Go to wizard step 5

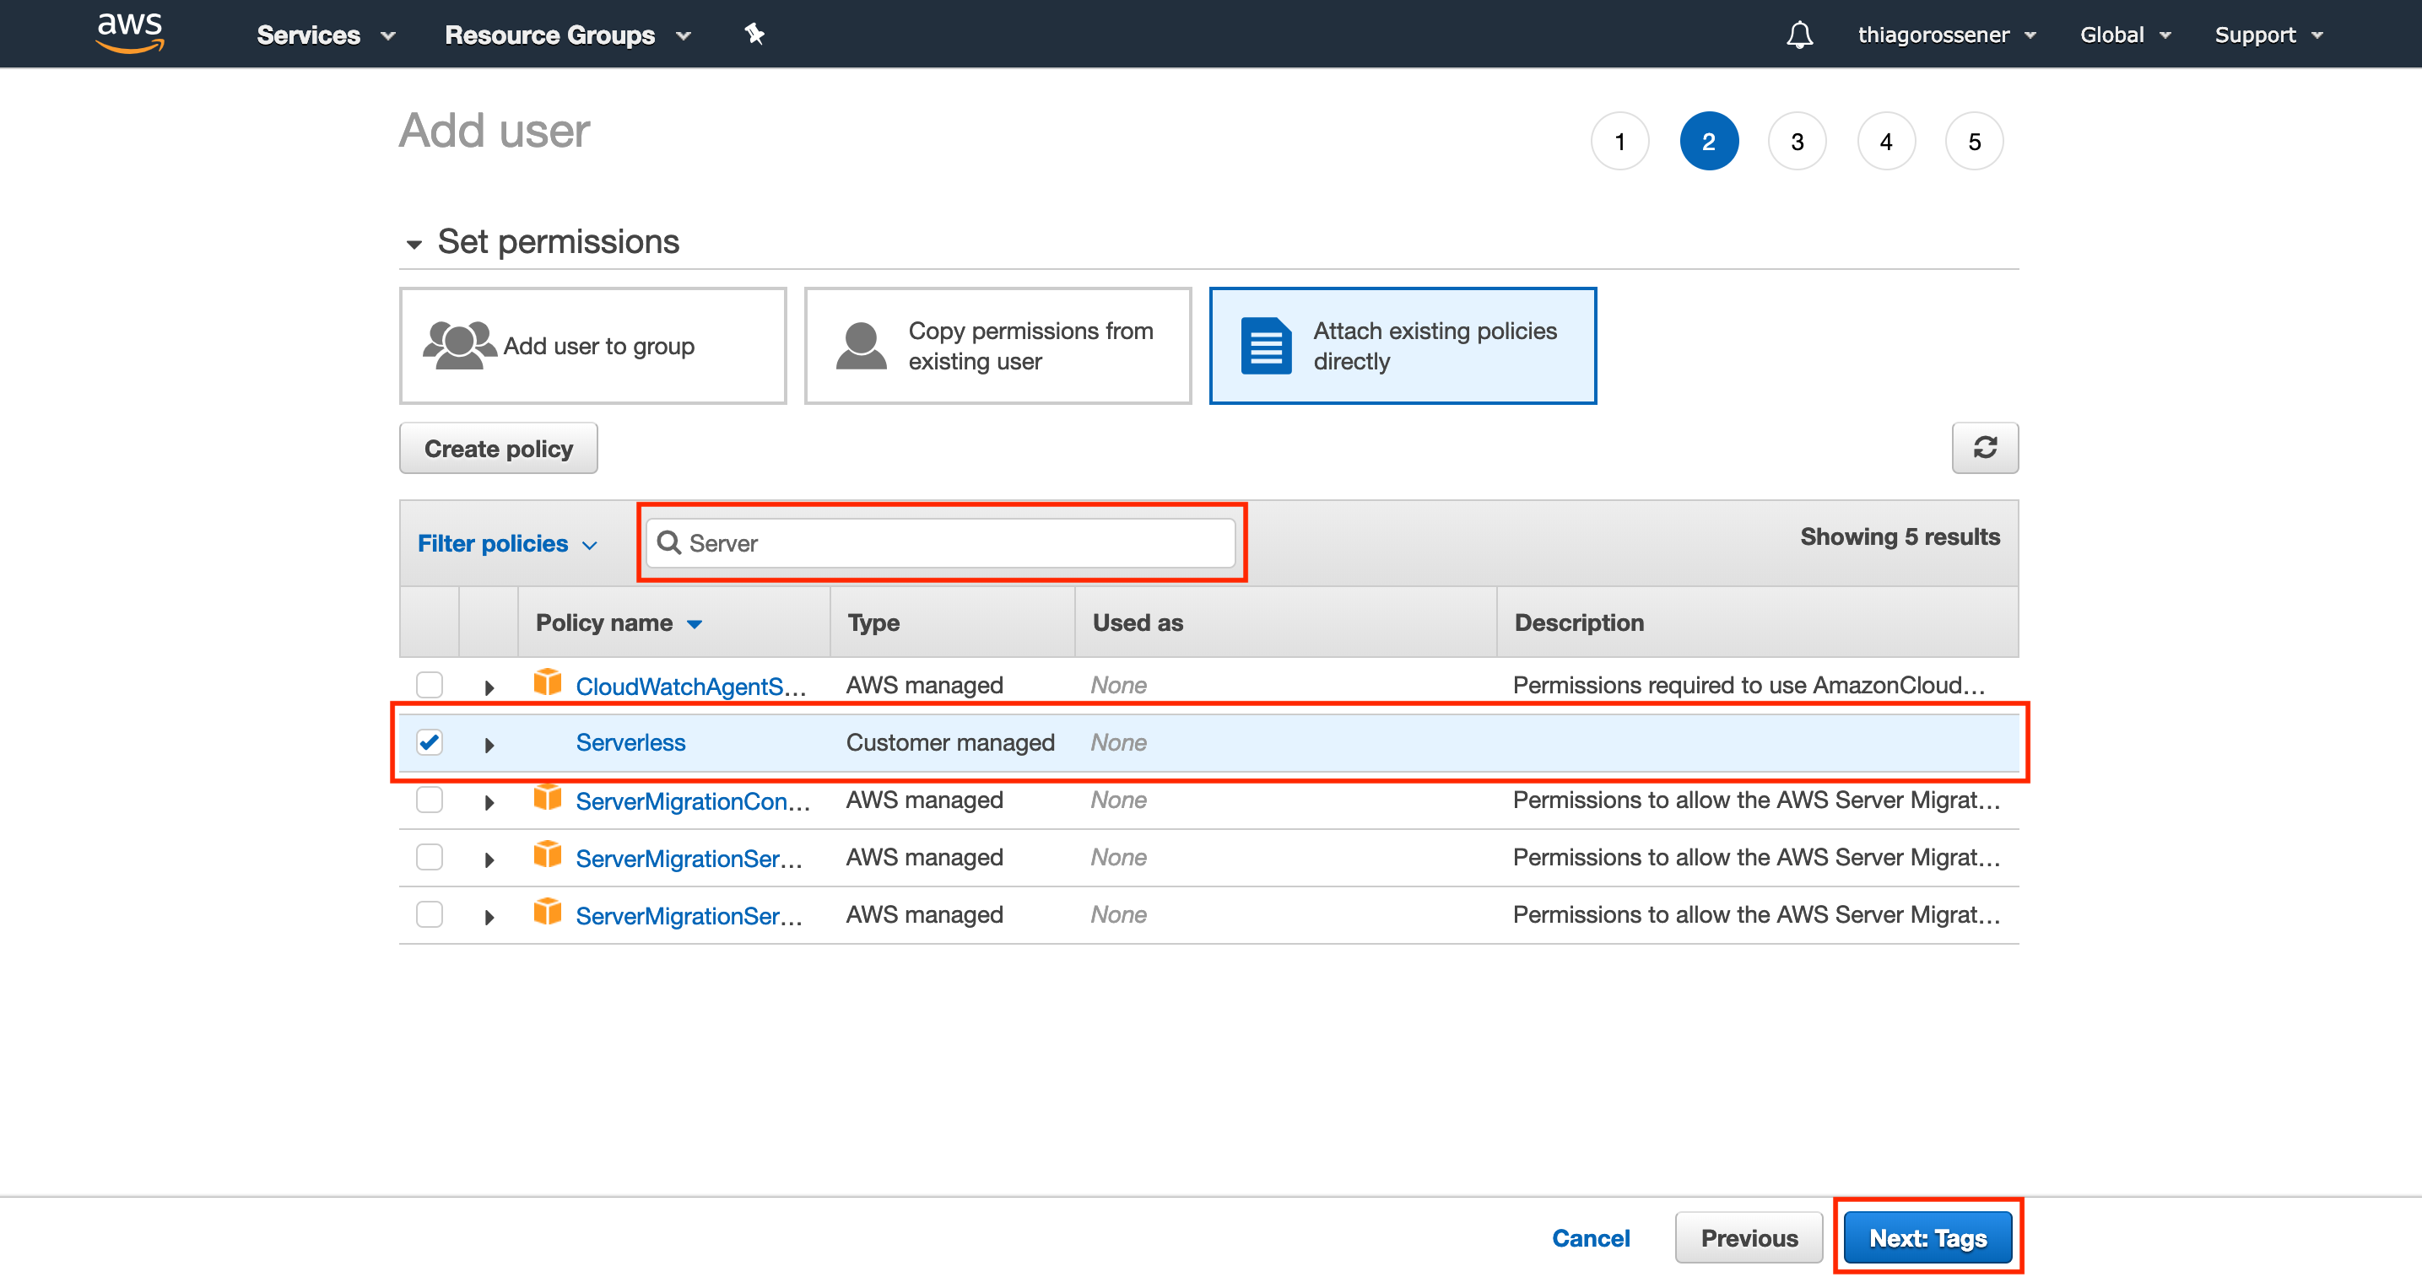[x=1974, y=141]
